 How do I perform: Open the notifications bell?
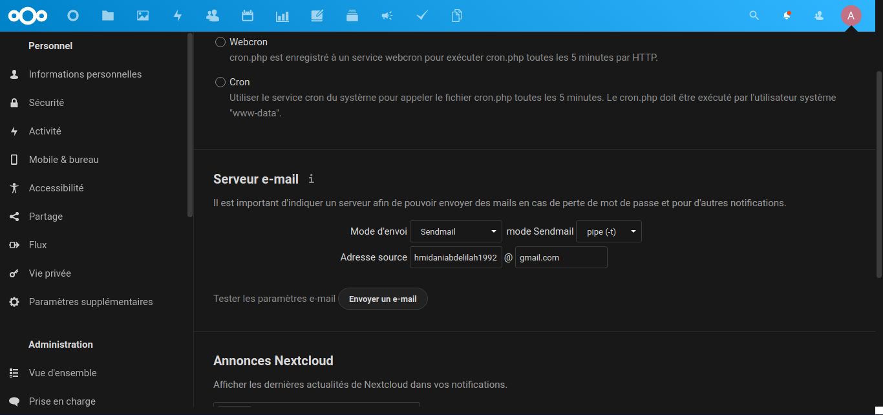[x=787, y=16]
